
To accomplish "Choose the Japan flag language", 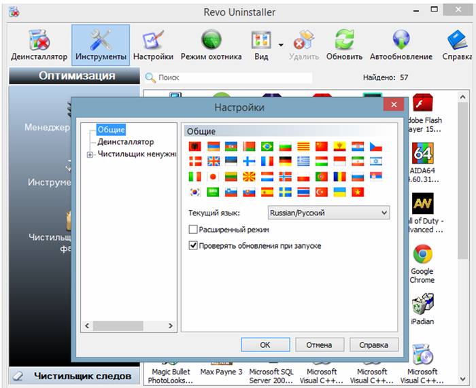I will (213, 177).
